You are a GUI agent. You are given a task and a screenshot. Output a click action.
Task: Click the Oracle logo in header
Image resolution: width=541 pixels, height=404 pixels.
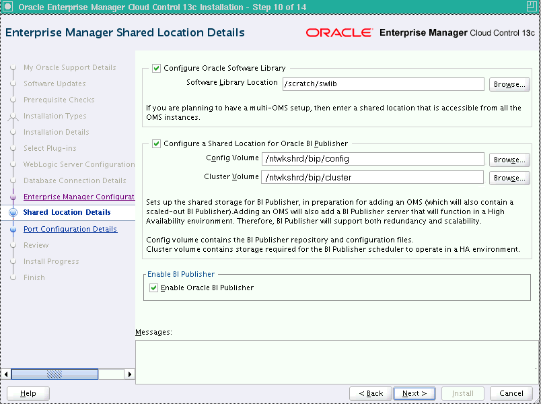coord(339,32)
